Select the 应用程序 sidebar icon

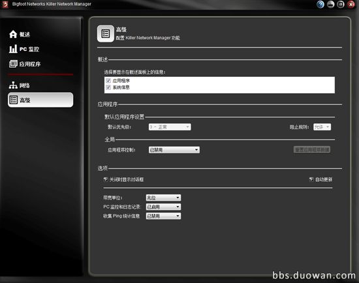pyautogui.click(x=13, y=64)
